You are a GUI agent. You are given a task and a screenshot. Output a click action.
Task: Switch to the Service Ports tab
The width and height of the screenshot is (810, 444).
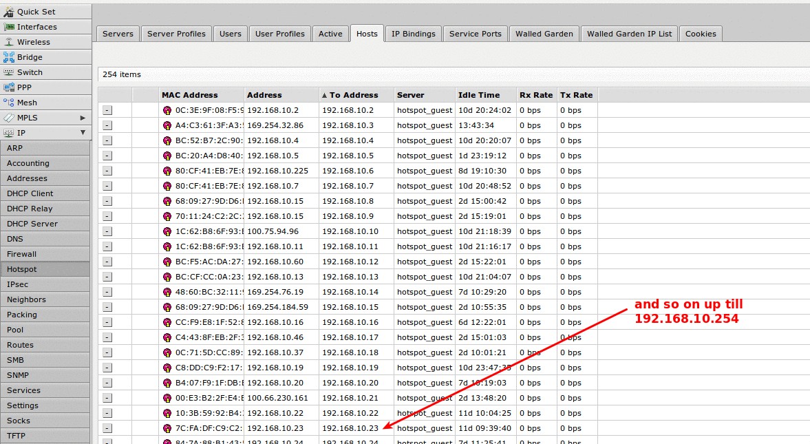[x=476, y=34]
